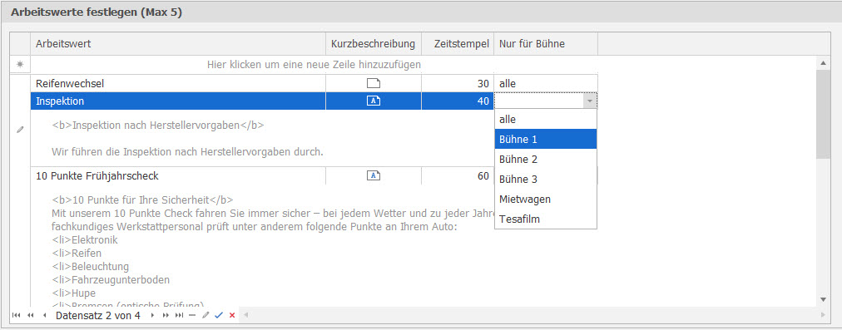Open Inspektion short description icon
The height and width of the screenshot is (330, 842).
click(x=374, y=101)
